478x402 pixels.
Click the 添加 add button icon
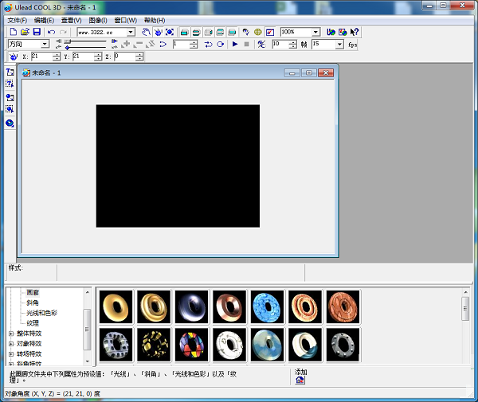click(300, 381)
